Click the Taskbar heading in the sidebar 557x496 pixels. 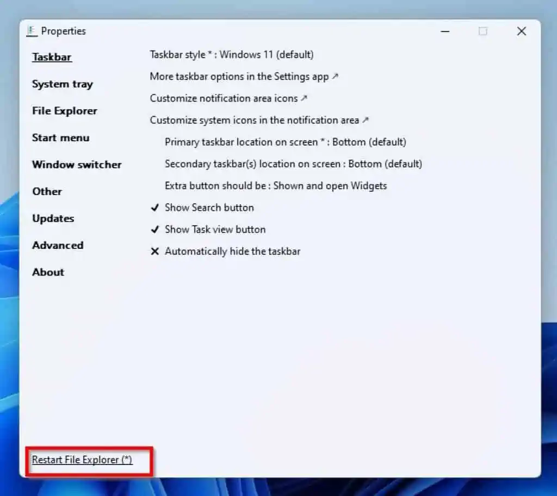pos(52,57)
